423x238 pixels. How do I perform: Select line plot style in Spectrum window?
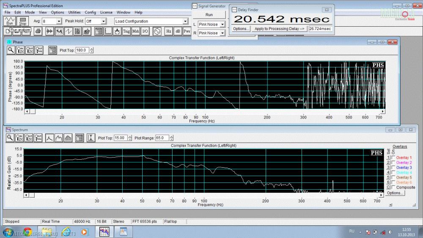coord(49,138)
